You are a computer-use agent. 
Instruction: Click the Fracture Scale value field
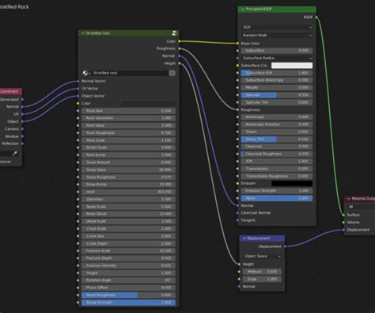pyautogui.click(x=128, y=250)
